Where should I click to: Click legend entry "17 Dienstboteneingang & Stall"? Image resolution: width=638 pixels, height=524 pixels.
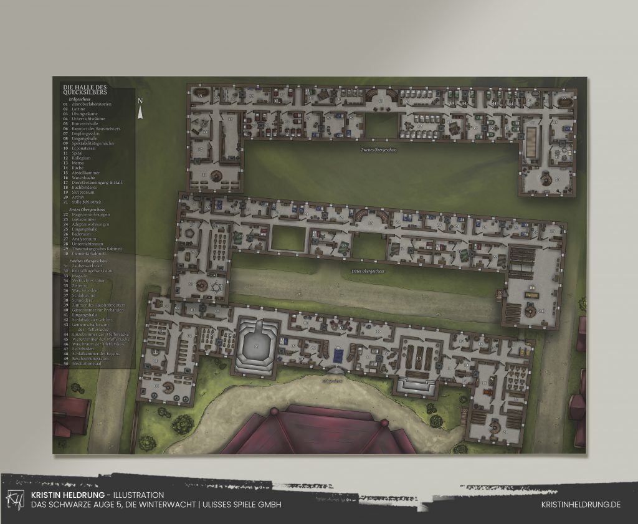click(x=92, y=183)
